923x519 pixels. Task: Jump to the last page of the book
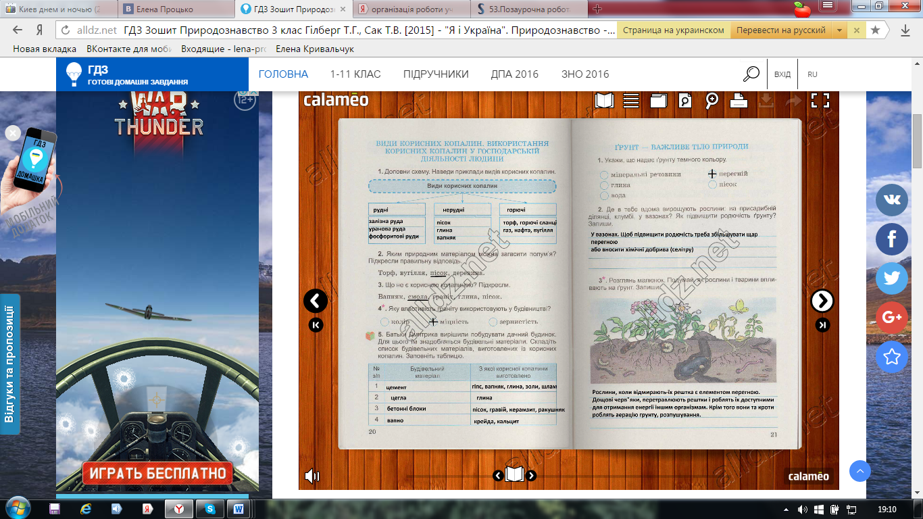coord(822,325)
